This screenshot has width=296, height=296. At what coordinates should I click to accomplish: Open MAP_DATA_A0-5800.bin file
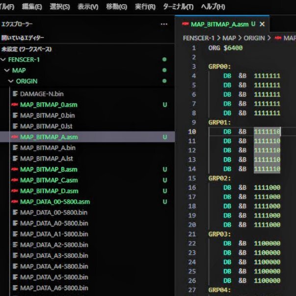(54, 223)
